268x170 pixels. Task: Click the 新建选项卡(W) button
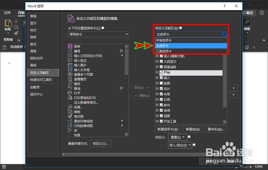167,129
